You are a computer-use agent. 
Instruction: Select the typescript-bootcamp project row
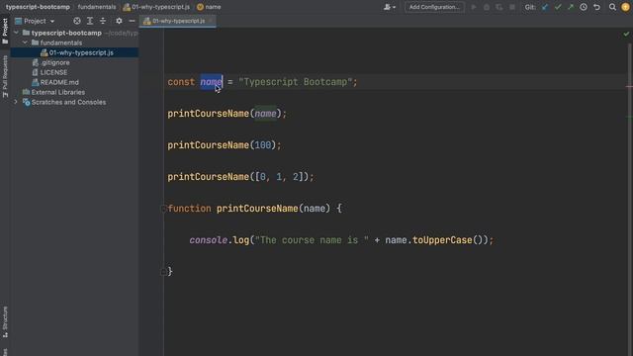click(x=75, y=33)
